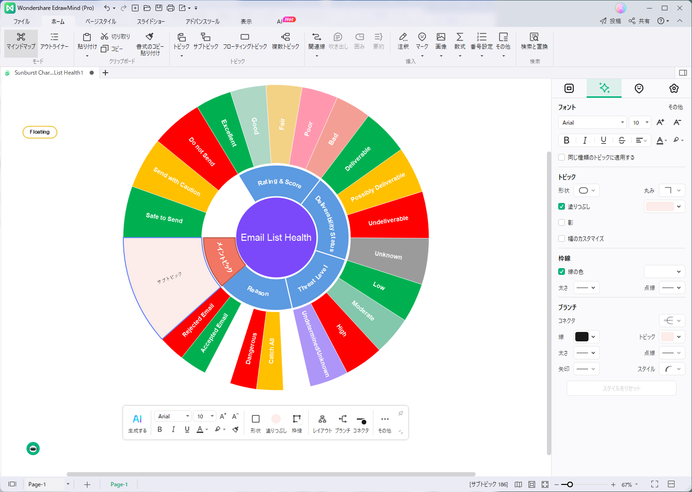The image size is (692, 492).
Task: Open the emoji/mark tab in right panel
Action: click(639, 88)
